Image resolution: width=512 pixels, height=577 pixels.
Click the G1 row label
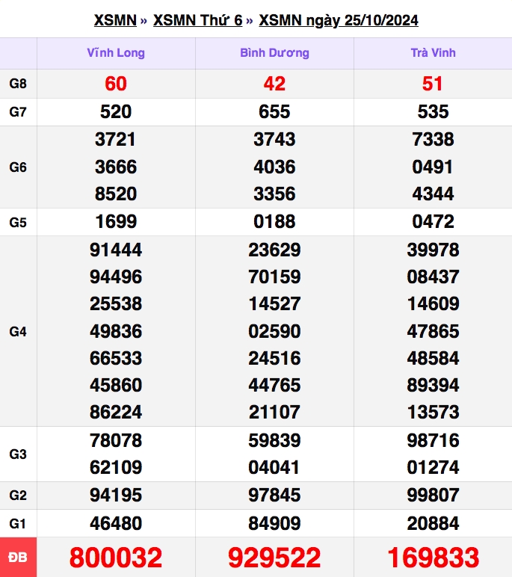tap(18, 523)
